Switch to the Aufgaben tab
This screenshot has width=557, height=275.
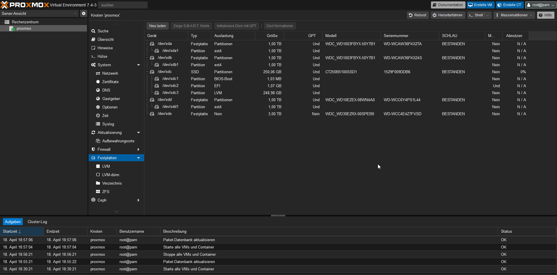pyautogui.click(x=13, y=222)
